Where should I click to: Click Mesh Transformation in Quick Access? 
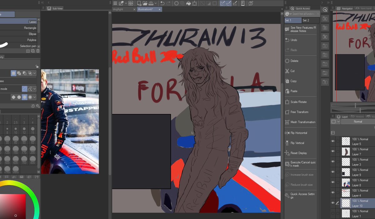click(300, 122)
